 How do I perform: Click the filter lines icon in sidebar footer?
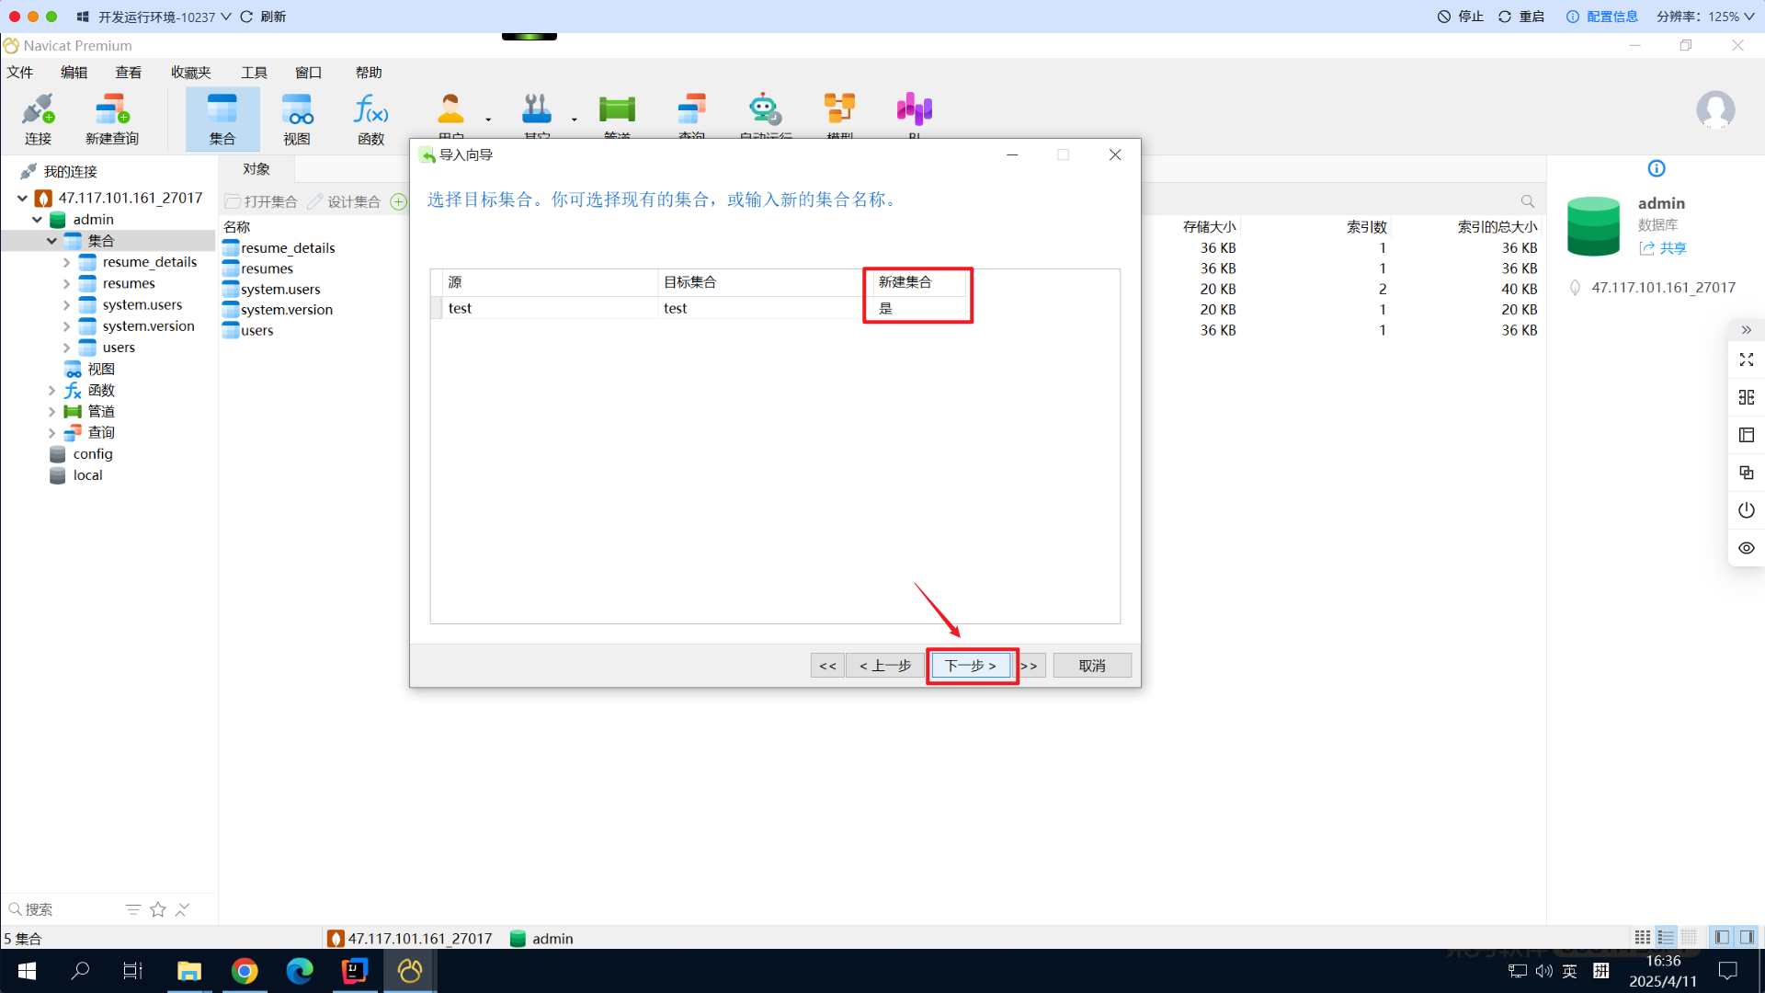pyautogui.click(x=133, y=909)
